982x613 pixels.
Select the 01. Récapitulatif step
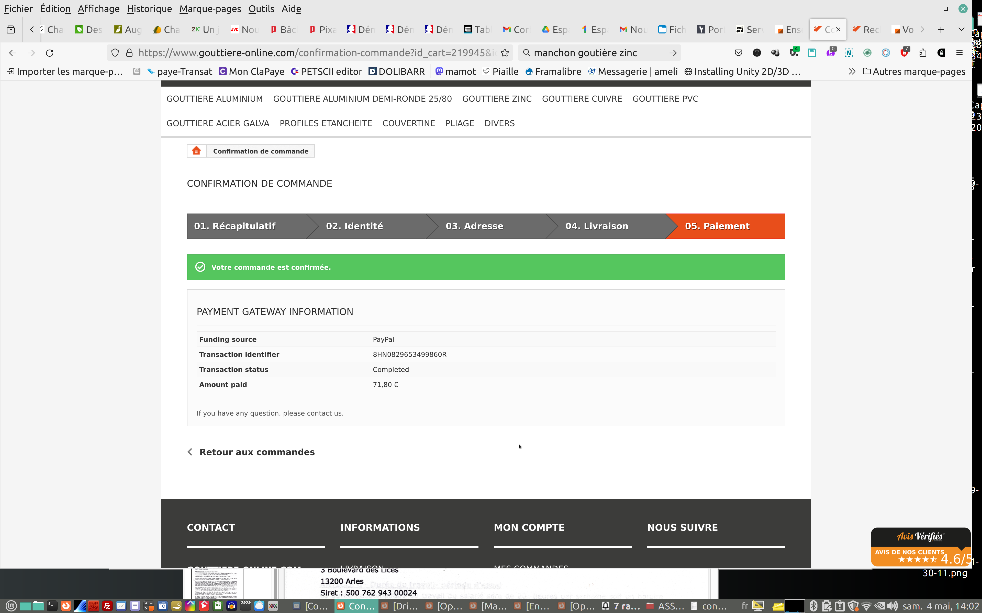pos(235,226)
